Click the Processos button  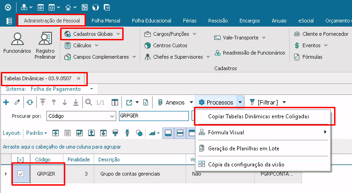point(216,102)
